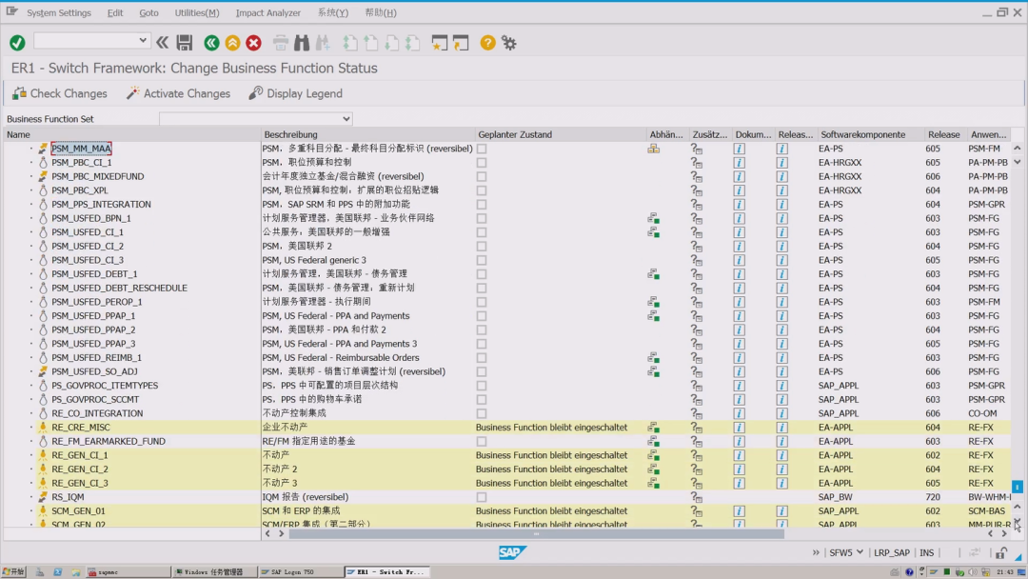Click vertical scrollbar up arrow
This screenshot has width=1028, height=579.
tap(1017, 149)
